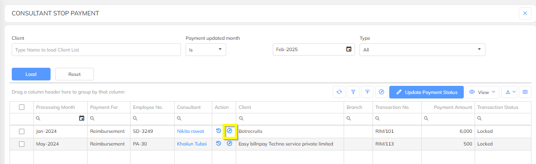This screenshot has width=536, height=164.
Task: Open the calendar icon in Feb-2025 field
Action: pyautogui.click(x=349, y=50)
